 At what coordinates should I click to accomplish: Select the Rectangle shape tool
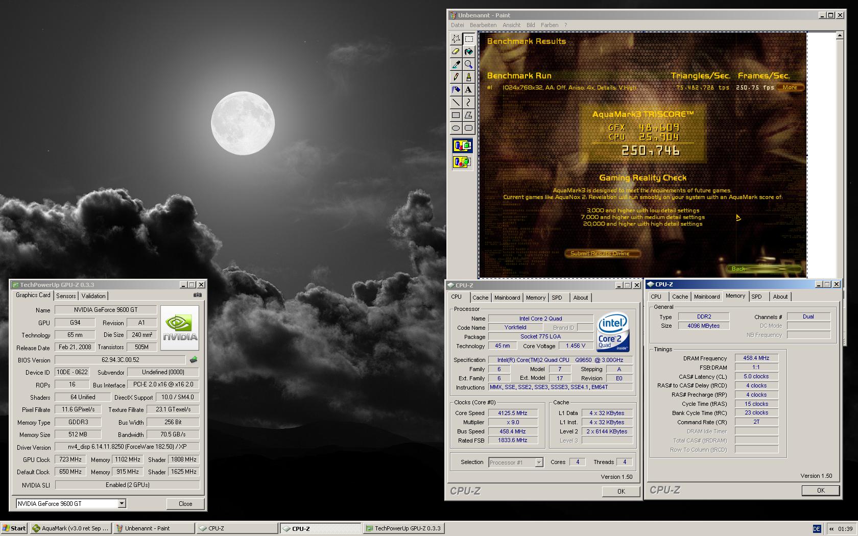point(456,115)
